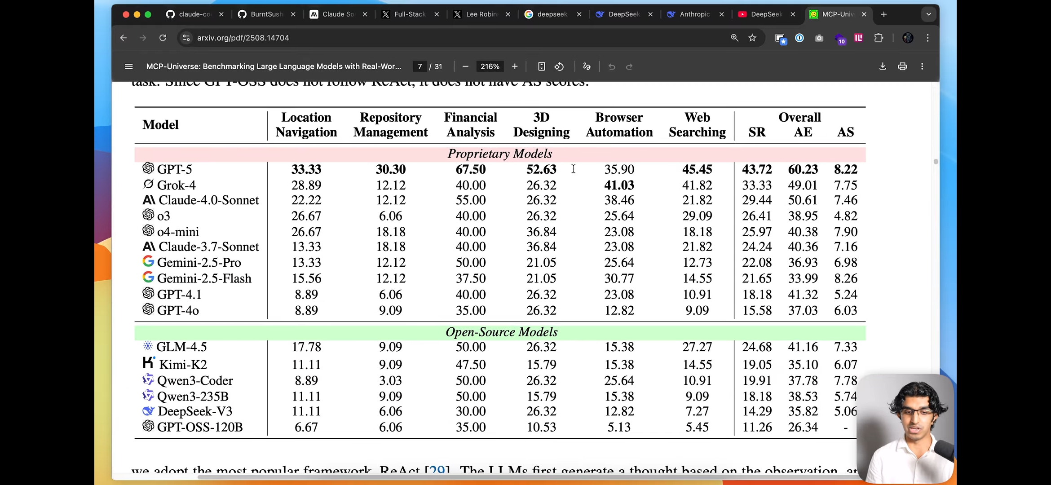Click GPT-5 overall SR value 43.72
Image resolution: width=1051 pixels, height=485 pixels.
coord(757,169)
